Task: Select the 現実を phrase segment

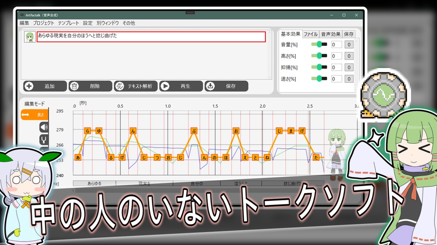Action: pyautogui.click(x=144, y=183)
